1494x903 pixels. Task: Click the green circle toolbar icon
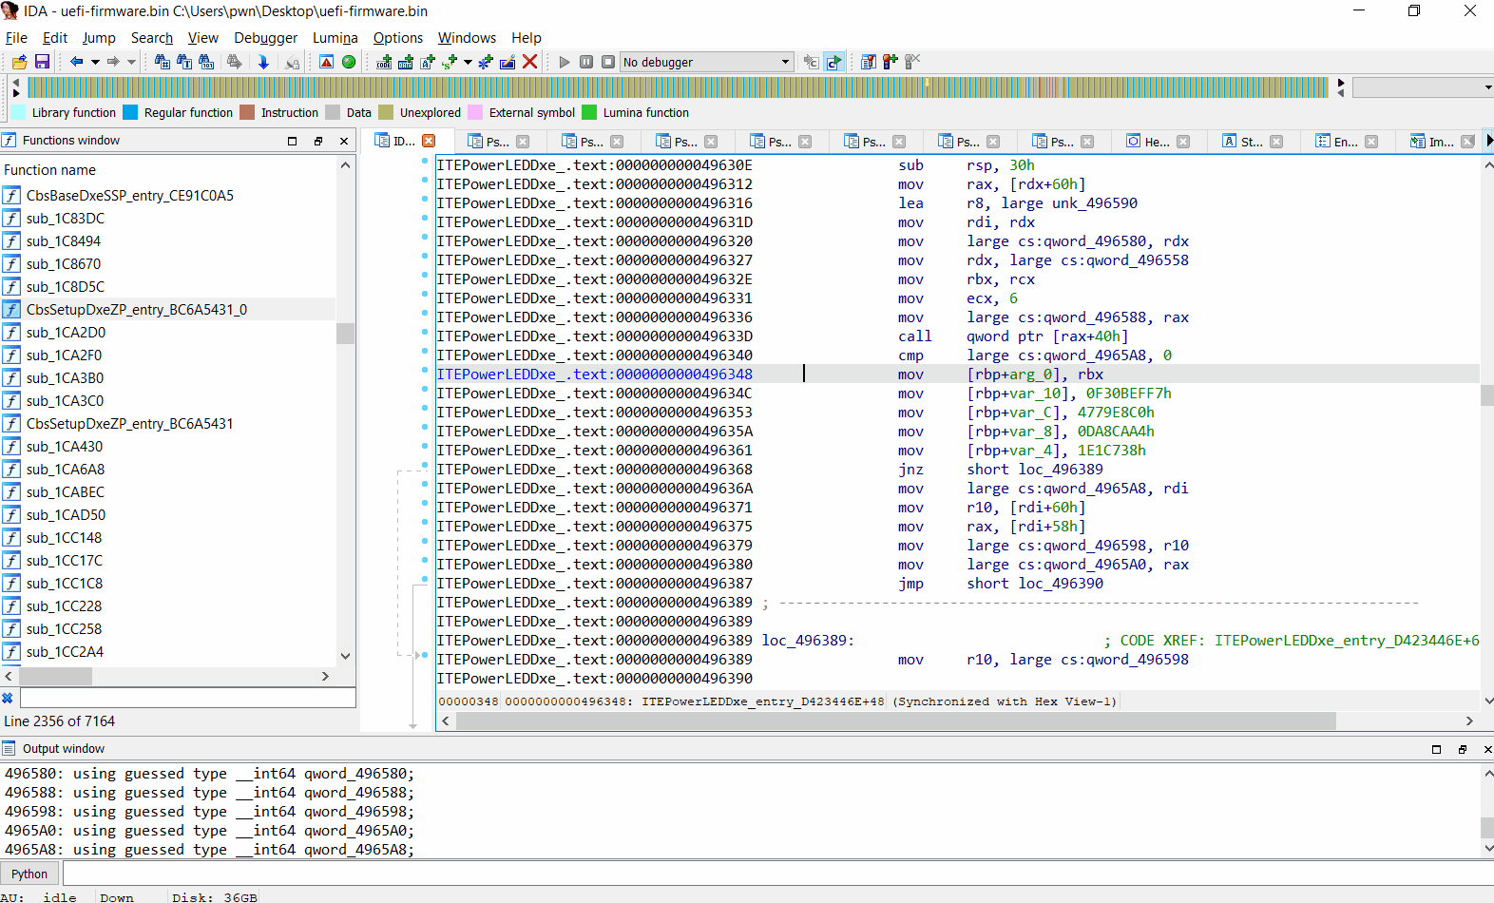[x=349, y=62]
